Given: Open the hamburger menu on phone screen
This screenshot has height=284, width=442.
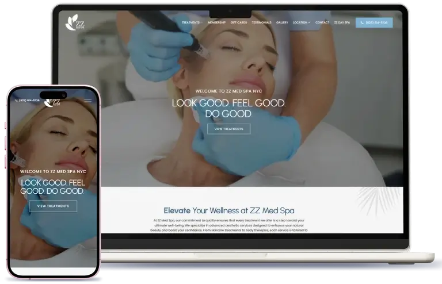Looking at the screenshot, I should (x=87, y=101).
